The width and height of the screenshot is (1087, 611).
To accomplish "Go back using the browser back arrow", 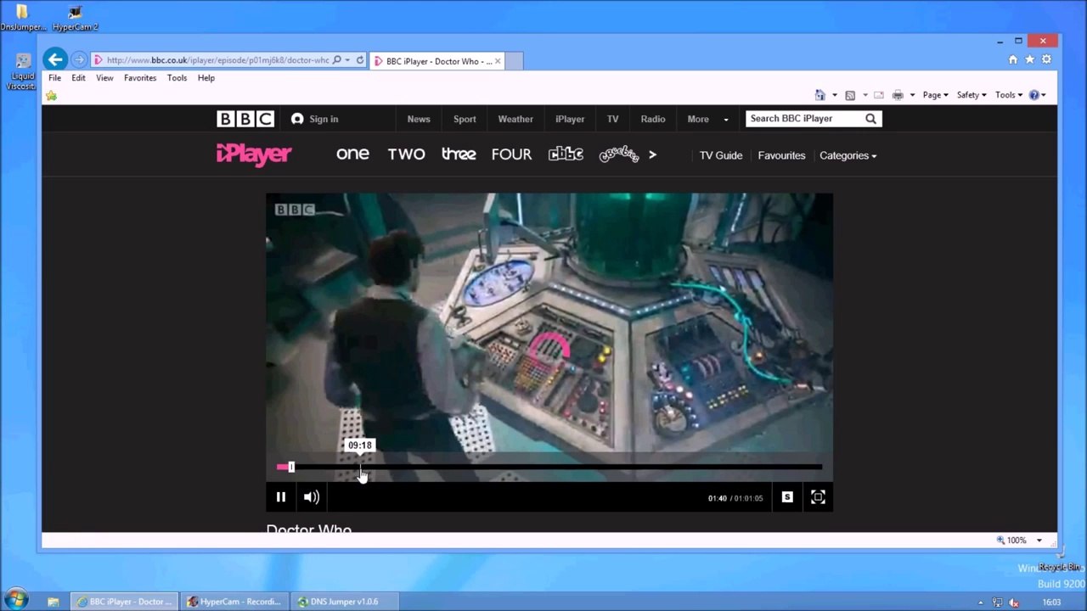I will (x=55, y=59).
